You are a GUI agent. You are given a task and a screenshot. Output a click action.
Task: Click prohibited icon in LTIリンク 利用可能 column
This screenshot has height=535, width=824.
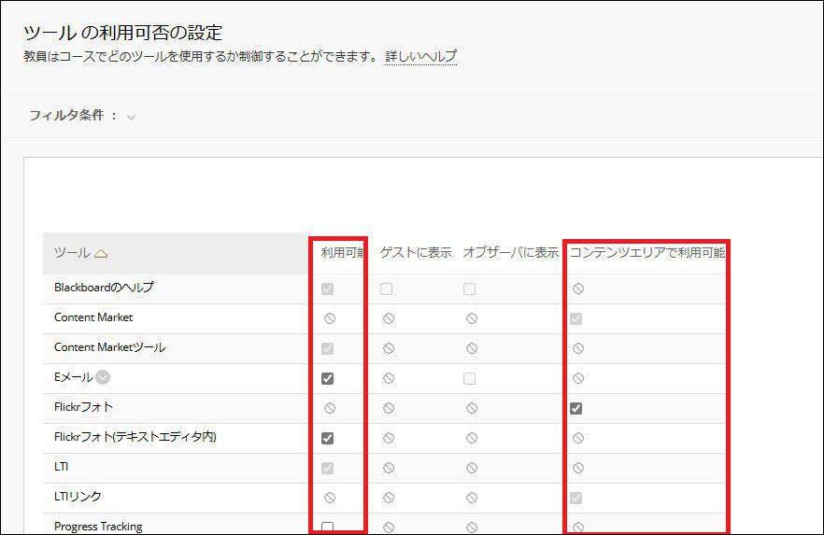coord(330,498)
